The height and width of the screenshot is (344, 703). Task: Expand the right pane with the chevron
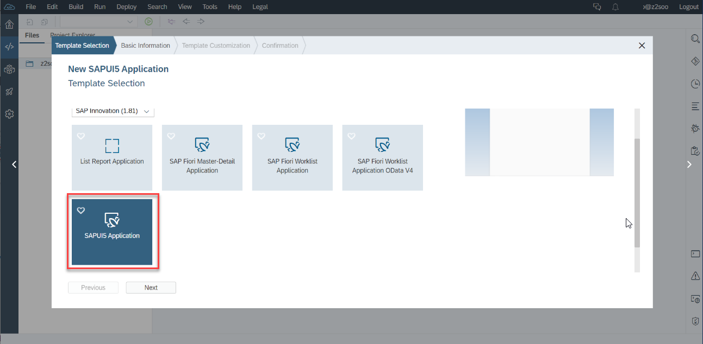689,164
